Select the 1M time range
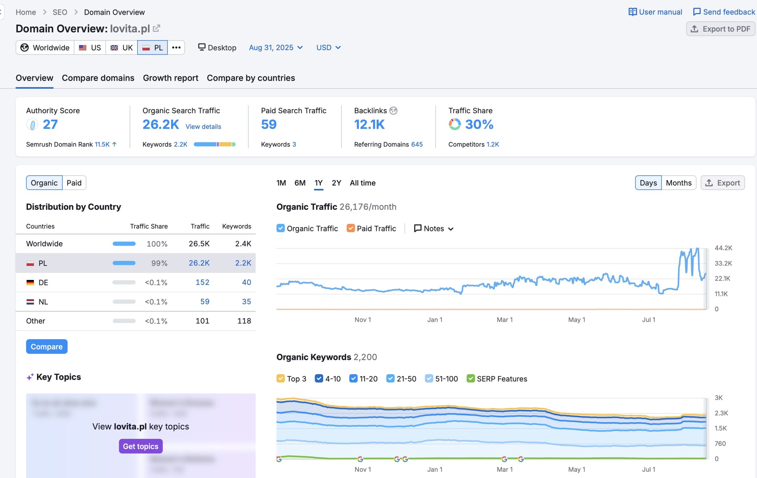Viewport: 757px width, 478px height. [281, 183]
